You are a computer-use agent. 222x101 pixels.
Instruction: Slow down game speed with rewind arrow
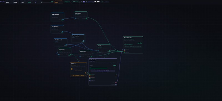[x=82, y=2]
